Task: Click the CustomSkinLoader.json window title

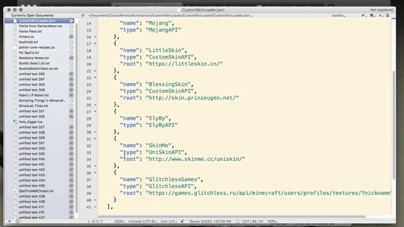Action: tap(203, 10)
